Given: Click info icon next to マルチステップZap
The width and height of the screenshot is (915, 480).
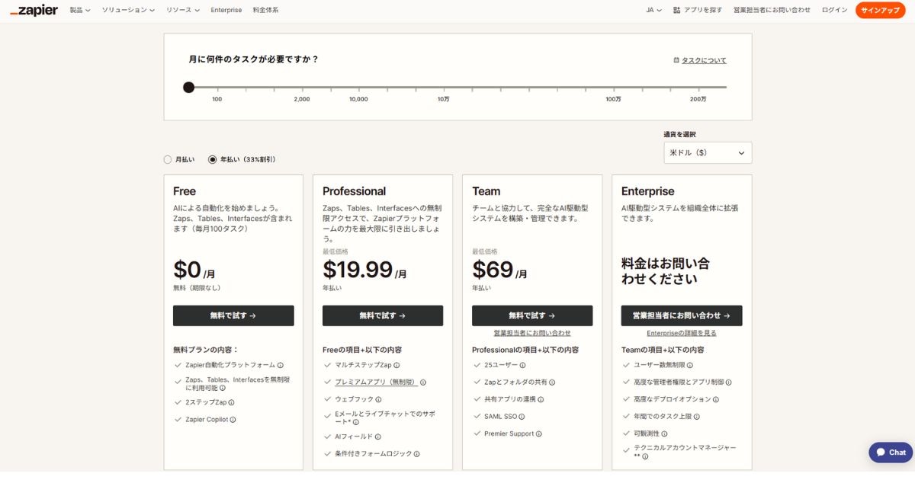Looking at the screenshot, I should point(396,366).
